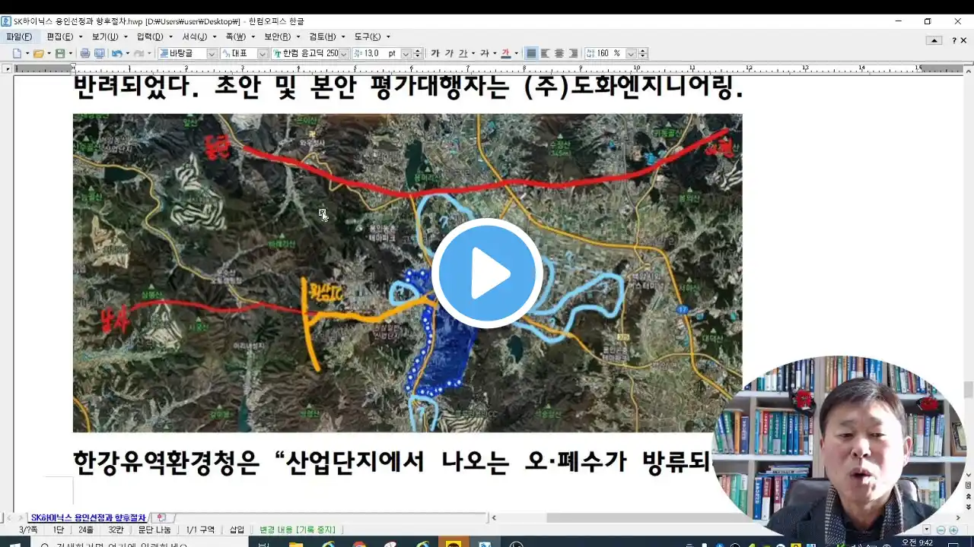Click the 32칸 column indicator
Viewport: 974px width, 547px height.
coord(116,530)
